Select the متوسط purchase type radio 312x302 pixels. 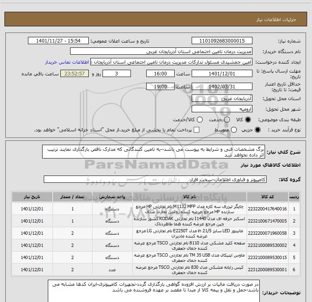[x=234, y=130]
